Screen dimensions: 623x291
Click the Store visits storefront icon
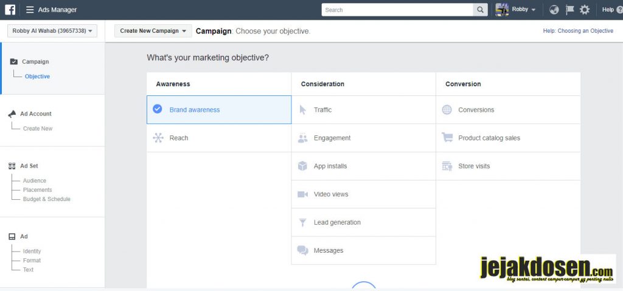point(447,166)
